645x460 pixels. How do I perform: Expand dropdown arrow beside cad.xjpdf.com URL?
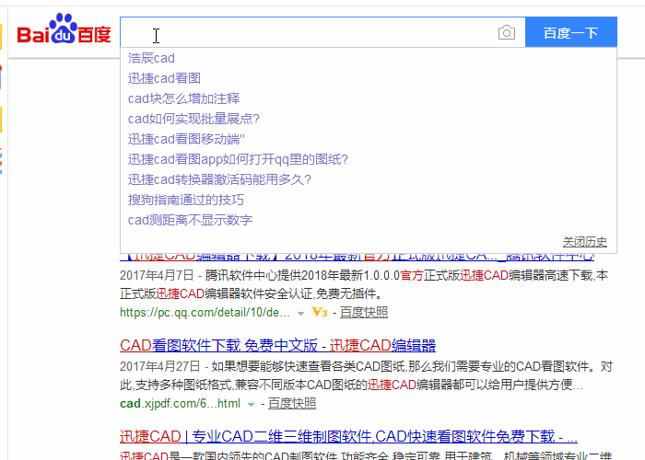point(251,405)
